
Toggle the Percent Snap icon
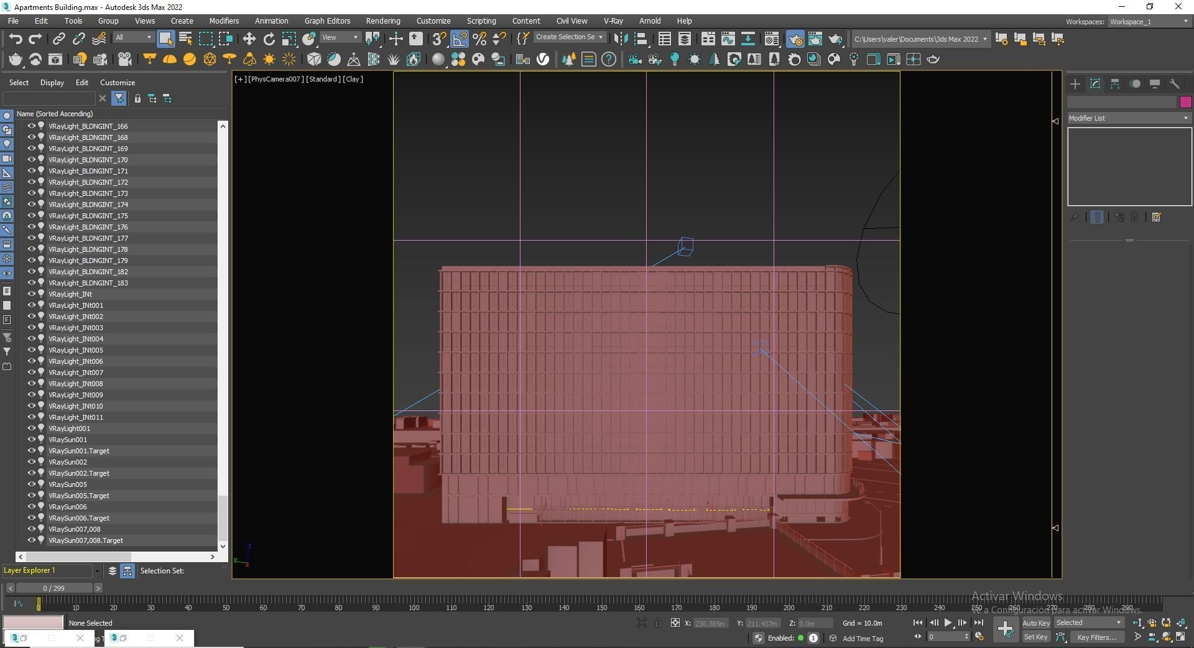click(x=479, y=39)
